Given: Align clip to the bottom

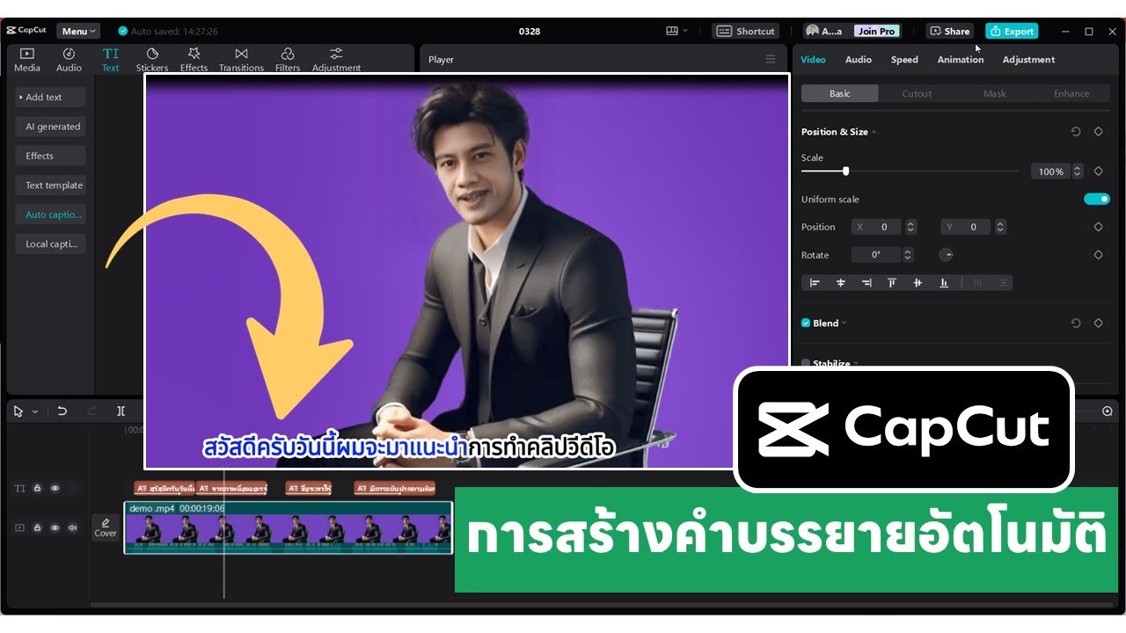Looking at the screenshot, I should point(944,283).
